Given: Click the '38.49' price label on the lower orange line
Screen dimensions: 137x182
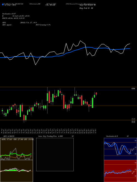Looking at the screenshot, I should pos(133,119).
